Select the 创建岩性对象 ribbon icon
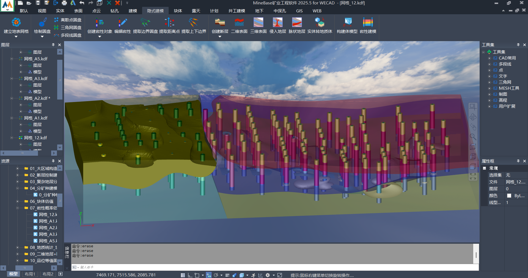Viewport: 528px width, 278px height. [100, 22]
